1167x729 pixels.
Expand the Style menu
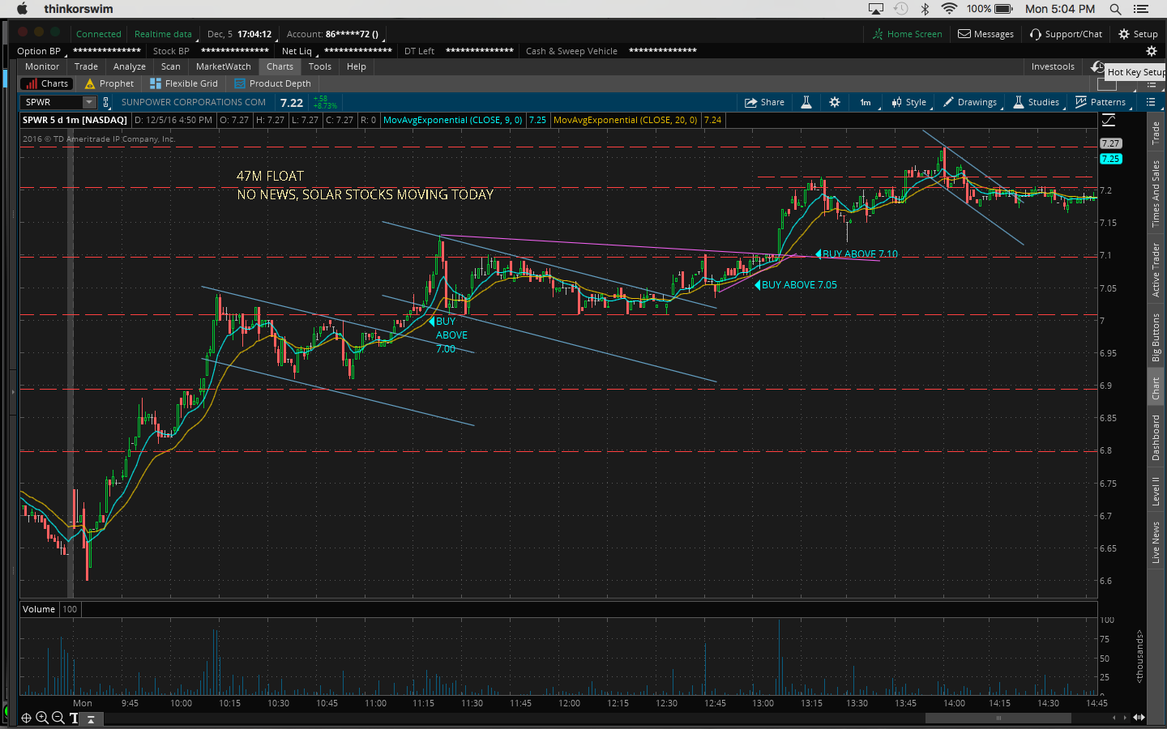[x=909, y=102]
